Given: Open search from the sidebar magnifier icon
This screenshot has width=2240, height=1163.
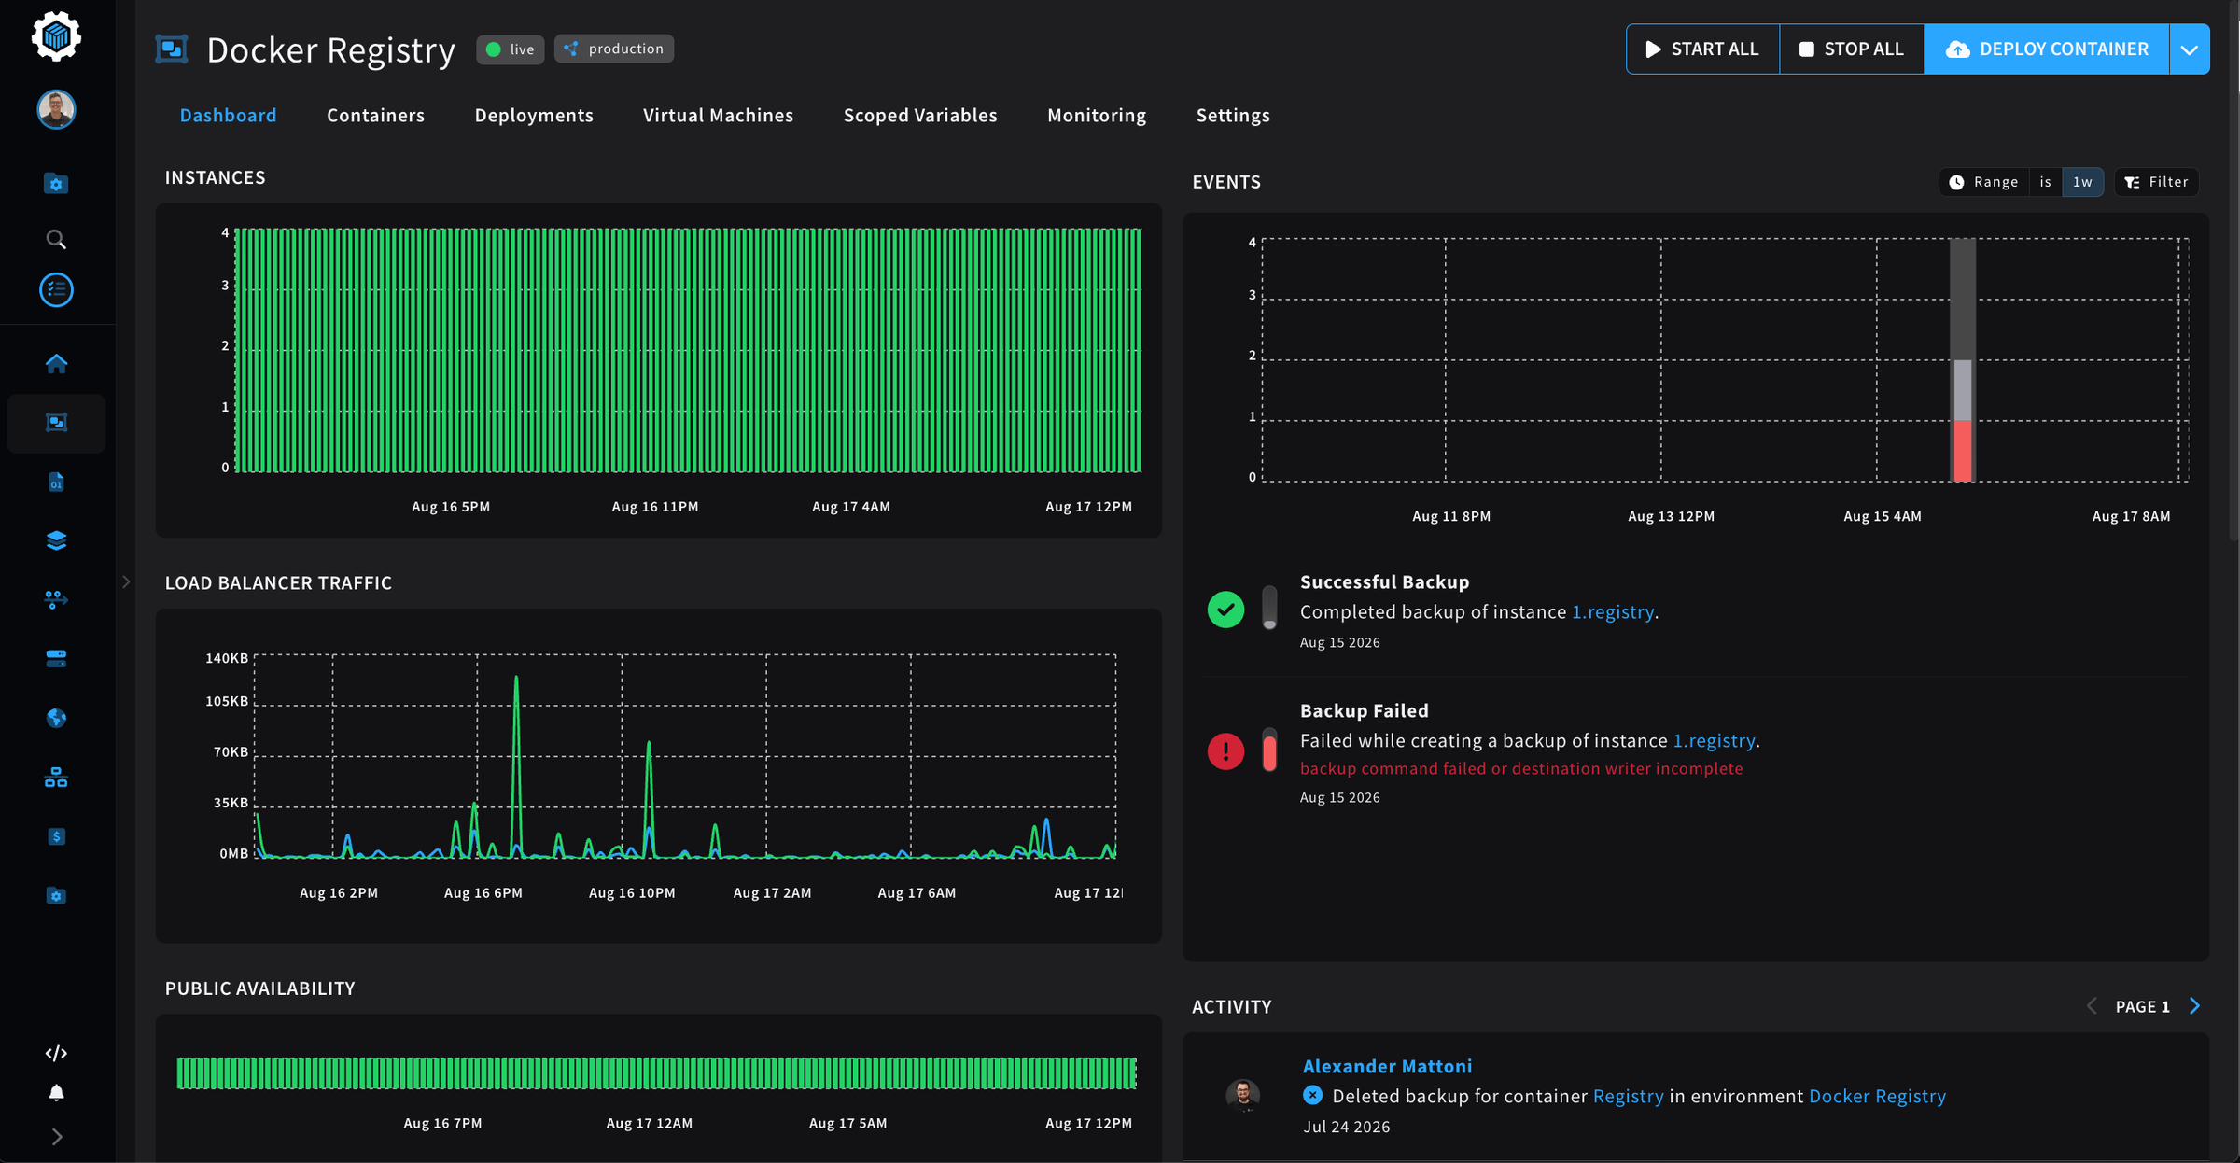Looking at the screenshot, I should pyautogui.click(x=56, y=240).
